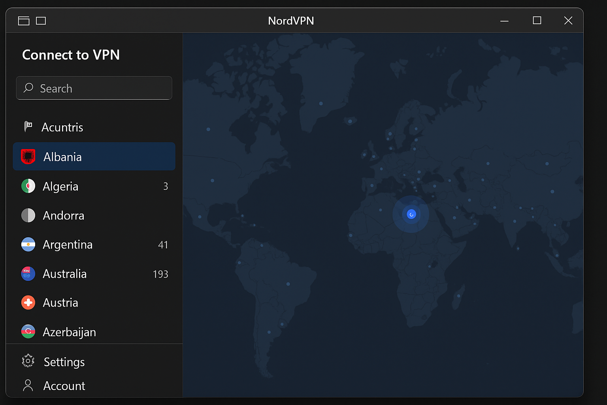Click the Azerbaijan flag icon
607x405 pixels.
pos(28,332)
